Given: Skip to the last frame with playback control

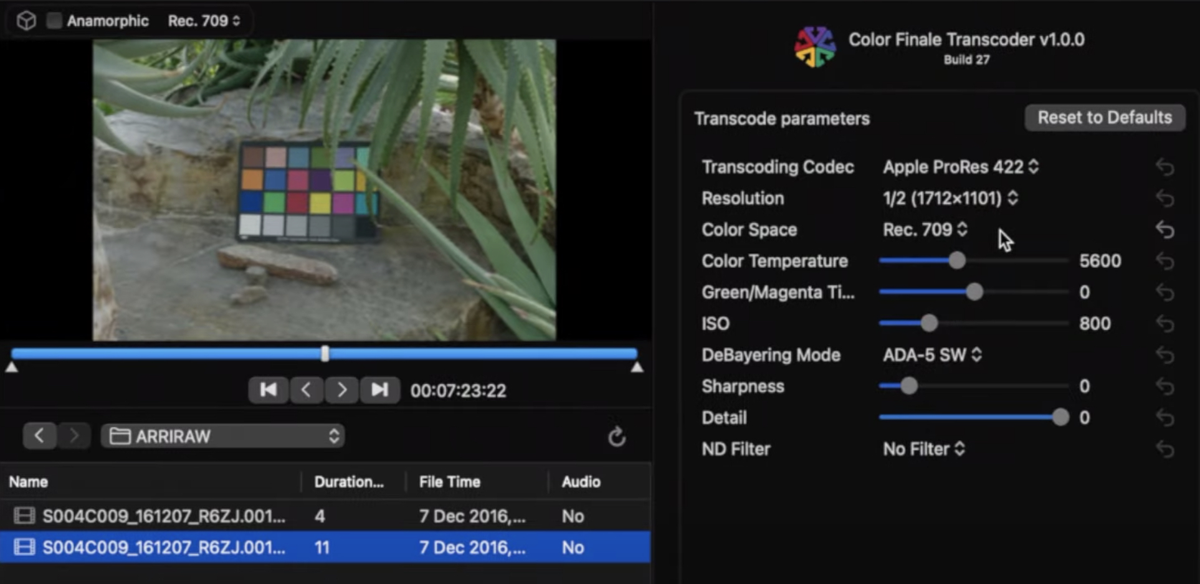Looking at the screenshot, I should tap(380, 390).
